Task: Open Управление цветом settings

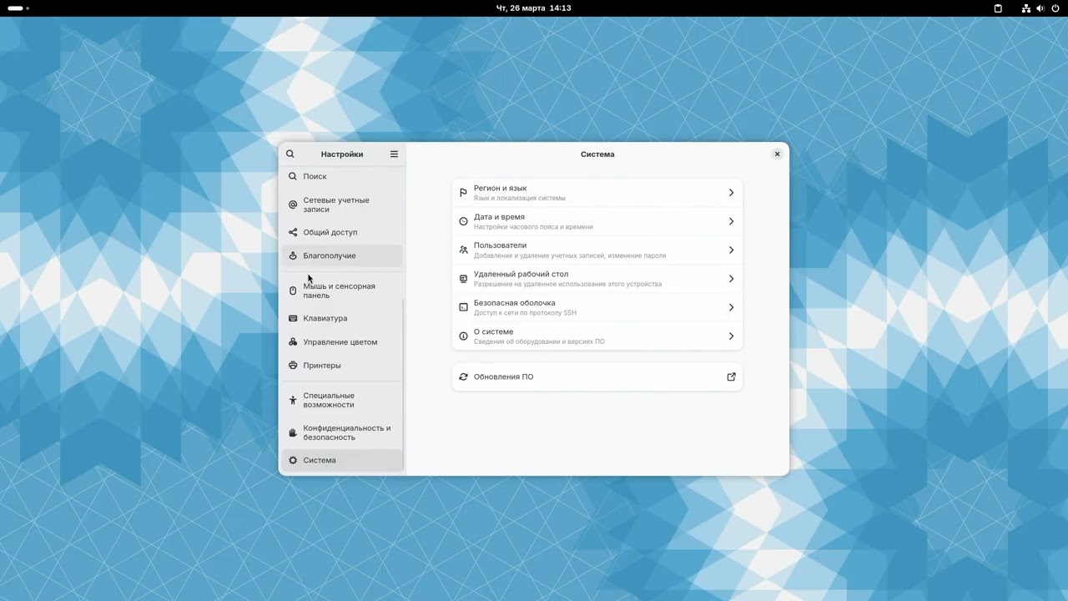Action: [342, 341]
